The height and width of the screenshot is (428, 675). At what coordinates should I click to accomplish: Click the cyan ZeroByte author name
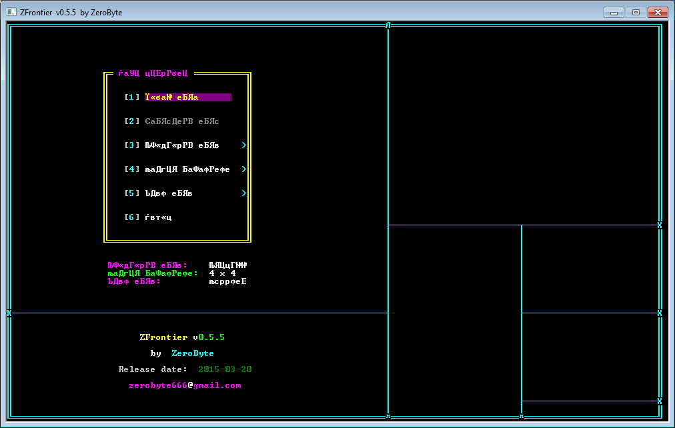coord(193,353)
